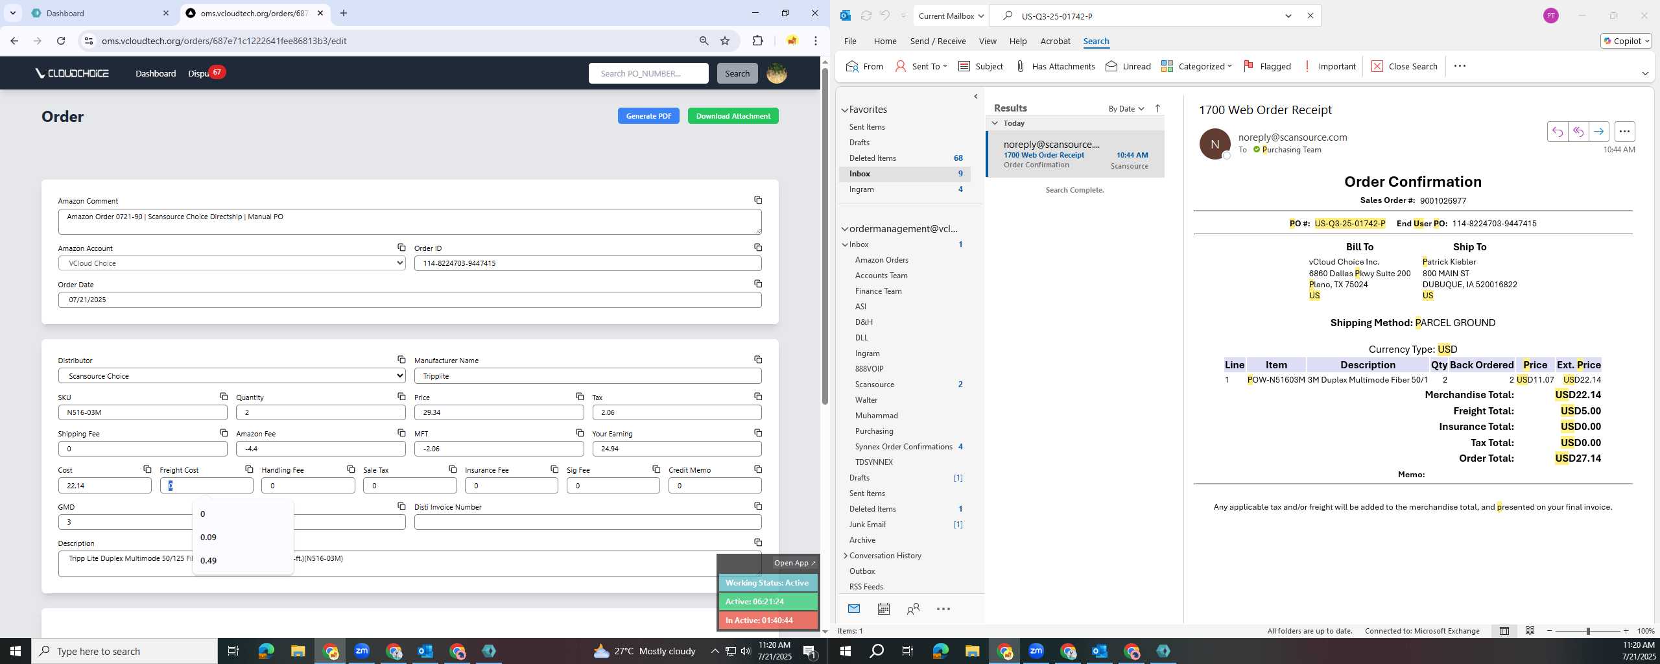Copy the Quantity field value
The height and width of the screenshot is (664, 1660).
coord(401,397)
